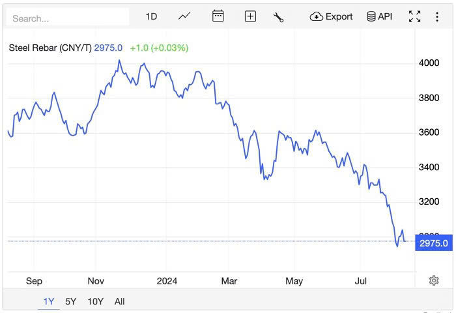Viewport: 456px width, 313px height.
Task: Select the 1Y time range tab
Action: [49, 301]
